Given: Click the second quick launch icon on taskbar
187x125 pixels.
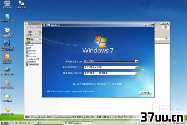Looking at the screenshot, I should [x=16, y=123].
